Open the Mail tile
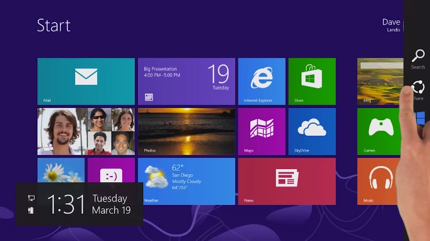The height and width of the screenshot is (241, 430). [x=86, y=81]
